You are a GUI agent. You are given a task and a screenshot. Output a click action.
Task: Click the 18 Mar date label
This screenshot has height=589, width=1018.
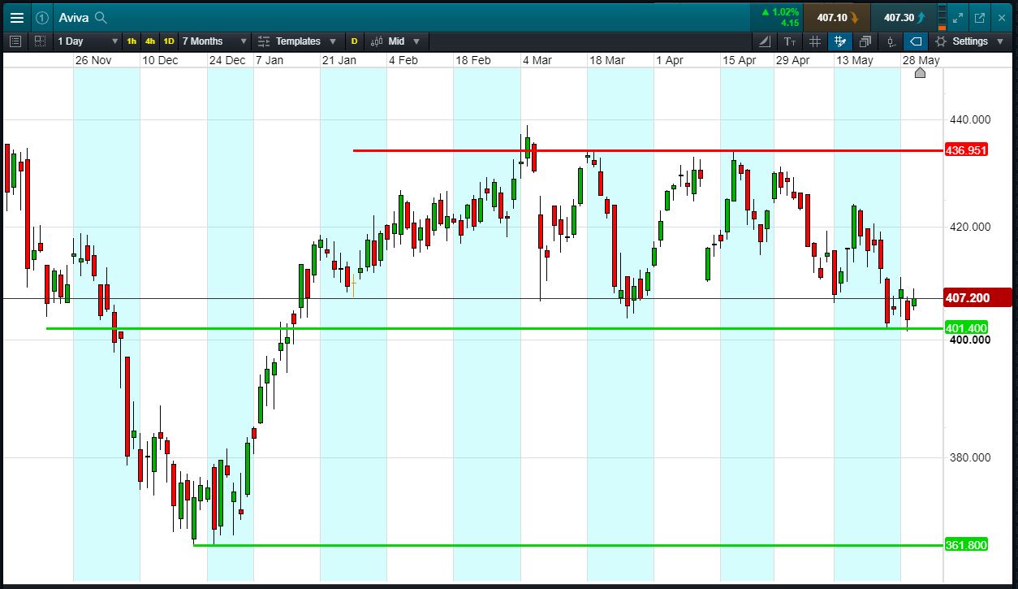pos(607,60)
